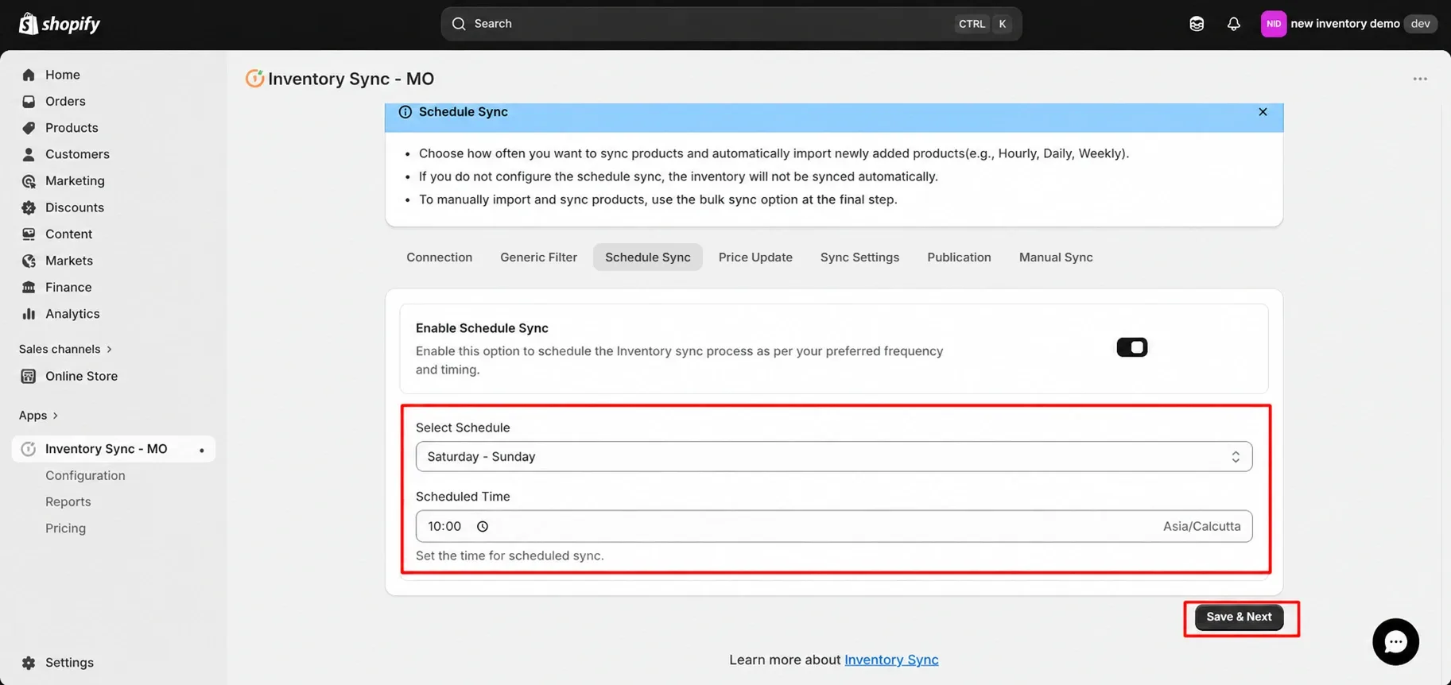
Task: Toggle Enable Schedule Sync switch
Action: (1131, 347)
